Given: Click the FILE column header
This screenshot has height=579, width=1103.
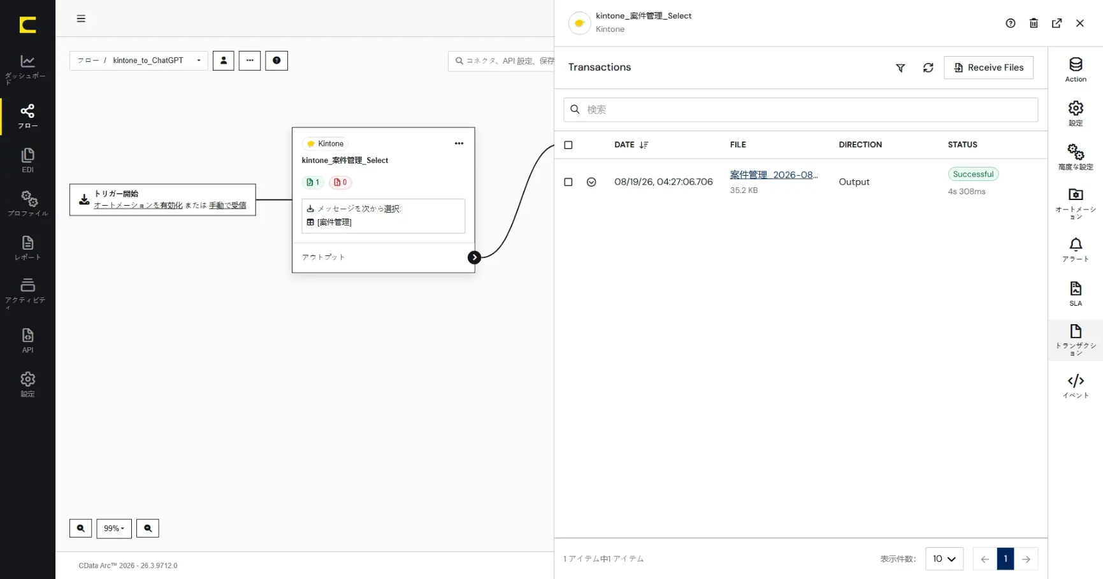Looking at the screenshot, I should pos(738,145).
